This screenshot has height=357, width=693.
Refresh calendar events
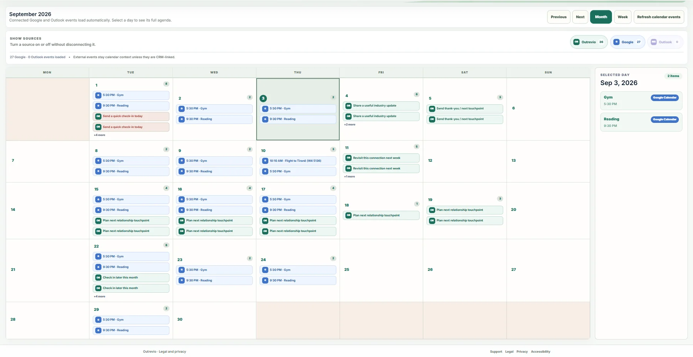coord(658,17)
